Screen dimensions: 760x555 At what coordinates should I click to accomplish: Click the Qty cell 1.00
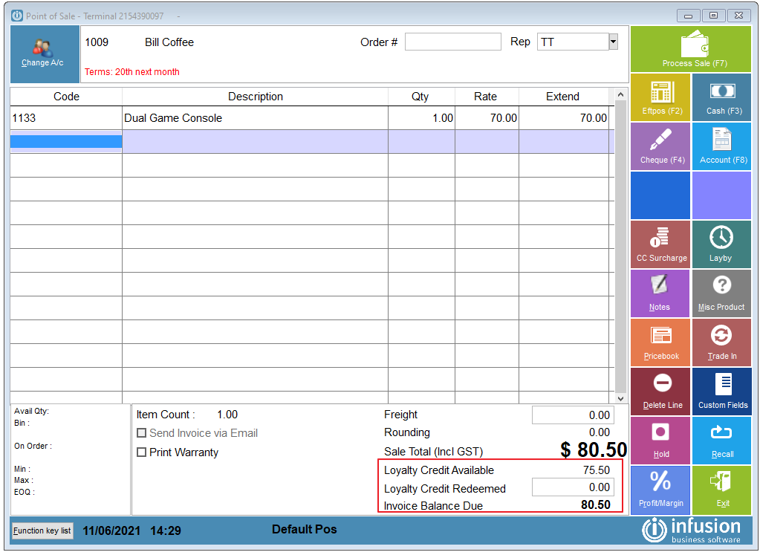(421, 118)
